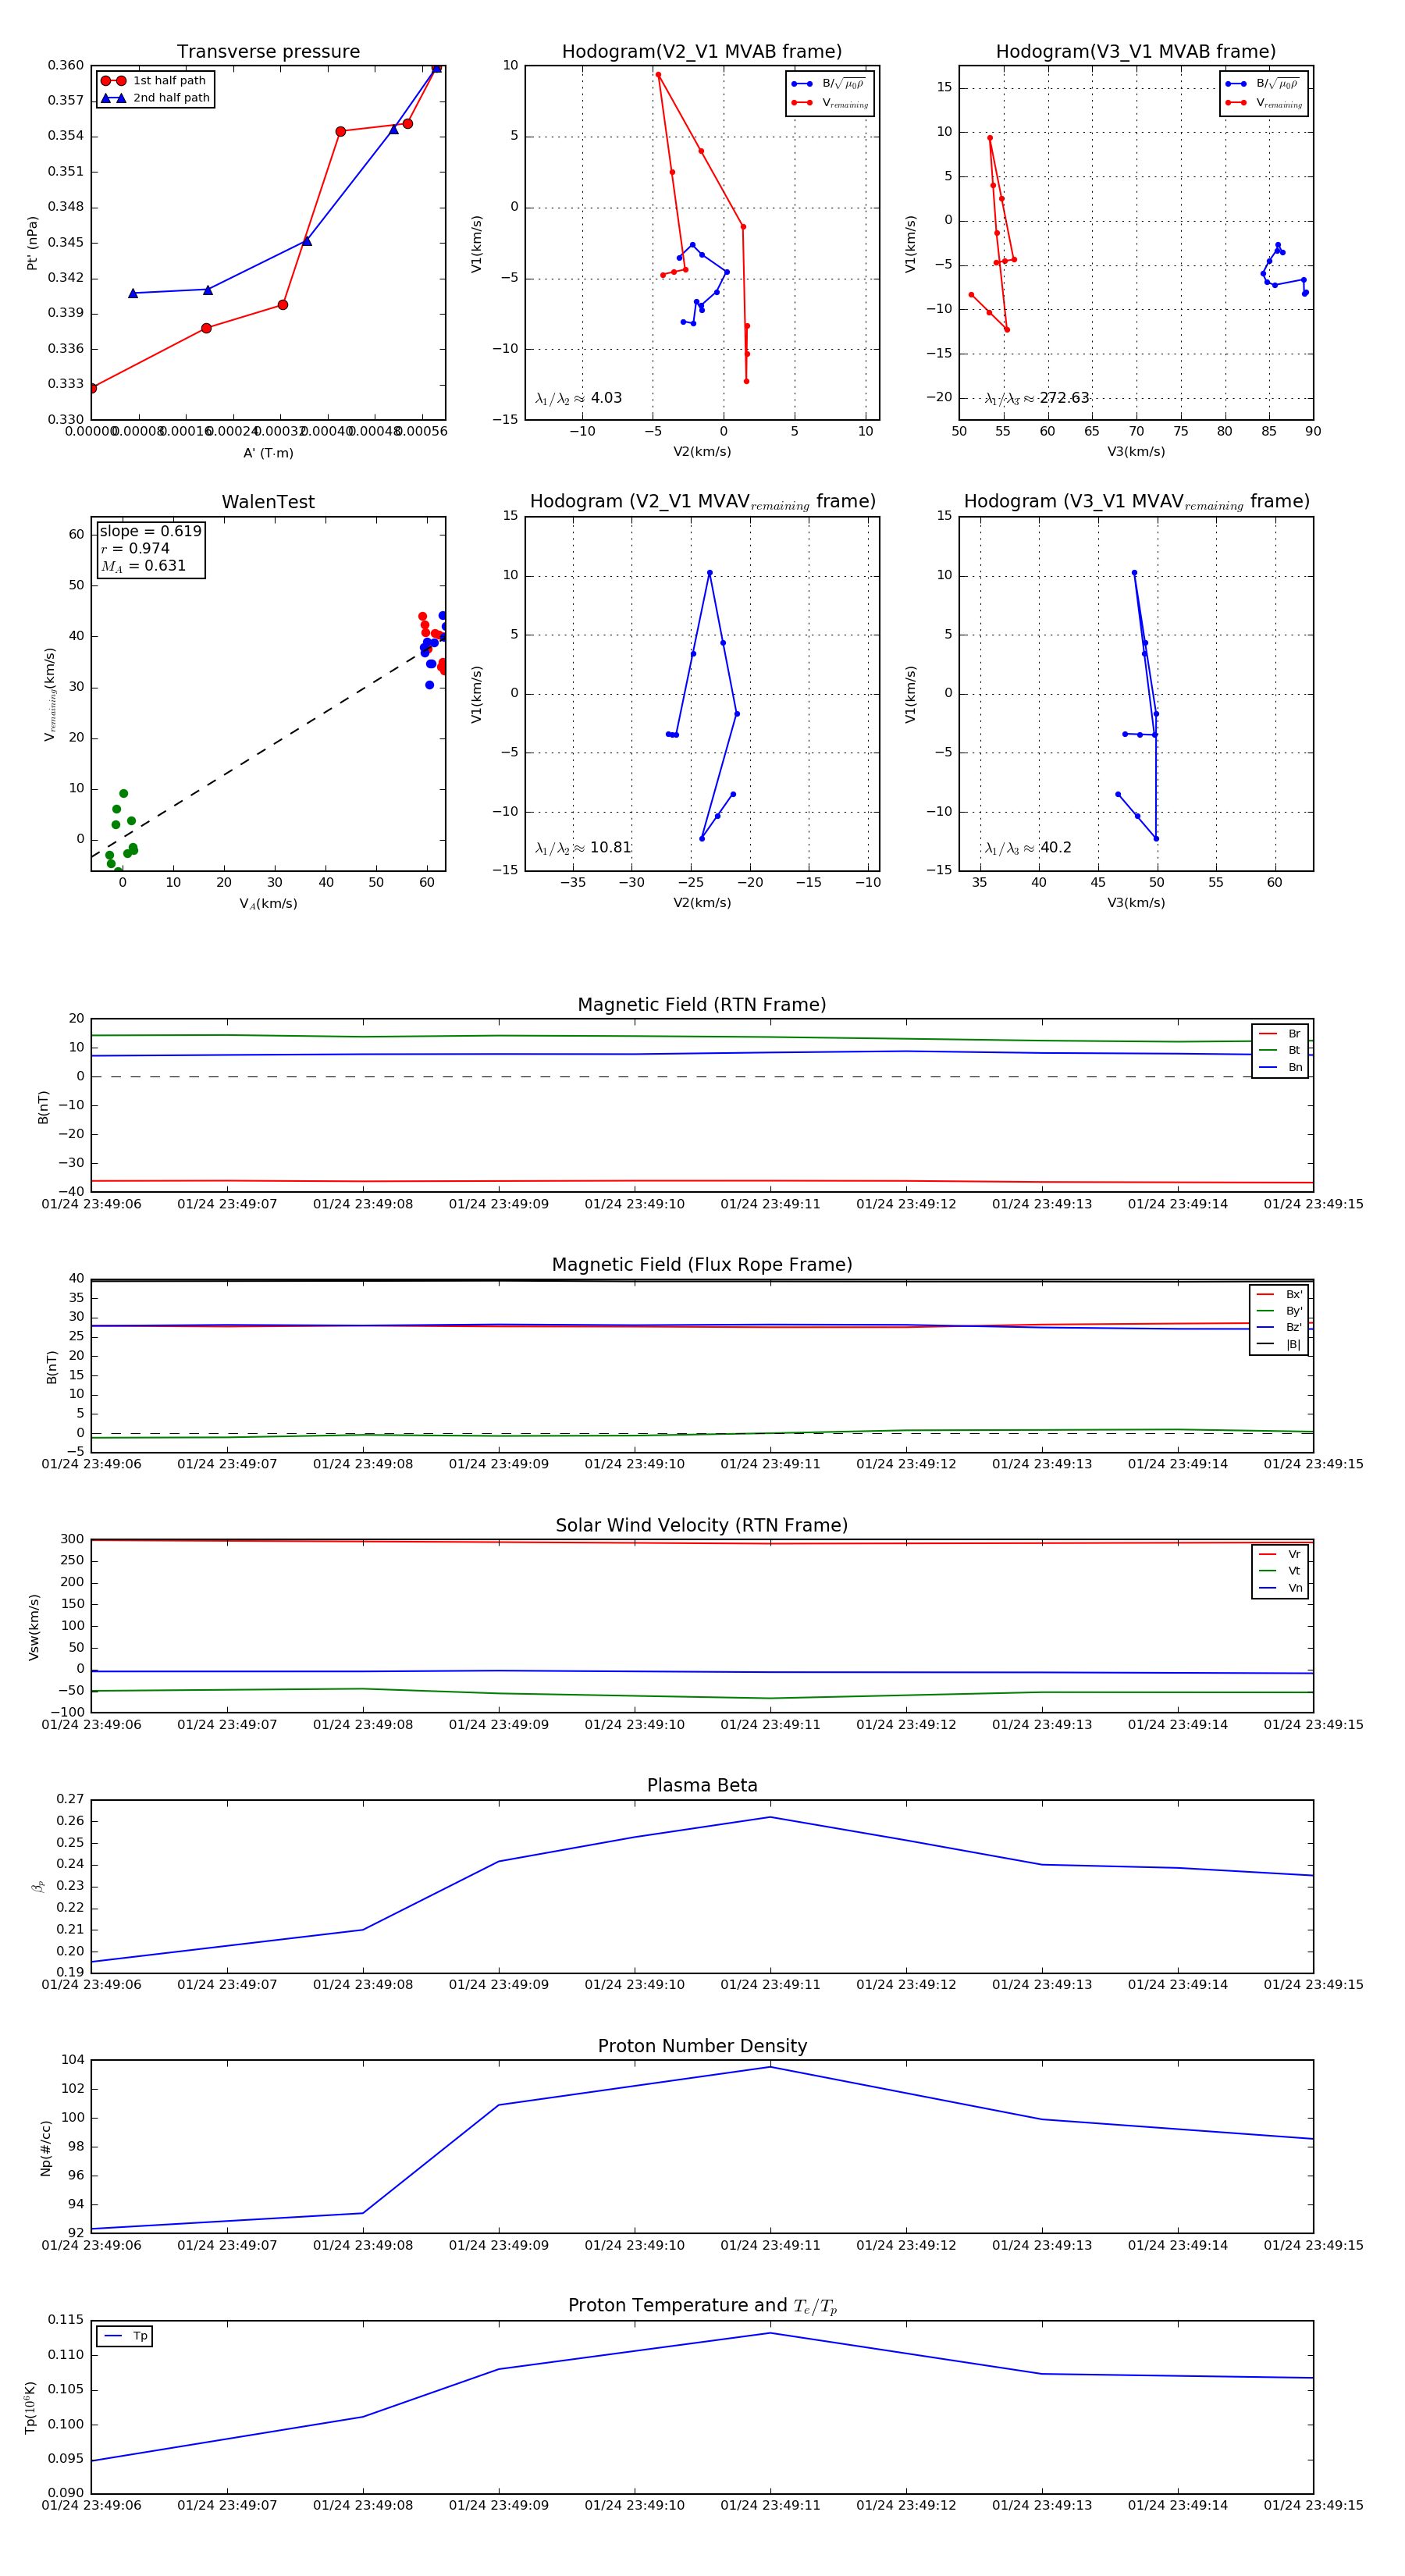Click the Bx' legend entry
The width and height of the screenshot is (1405, 2576).
point(1279,1294)
